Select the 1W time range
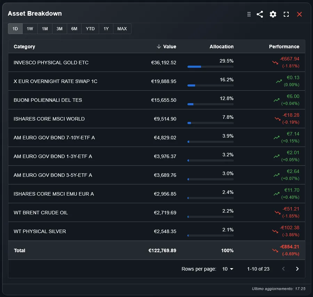The height and width of the screenshot is (297, 313). (x=30, y=28)
